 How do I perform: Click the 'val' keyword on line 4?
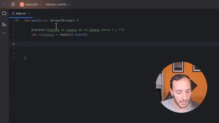click(34, 35)
